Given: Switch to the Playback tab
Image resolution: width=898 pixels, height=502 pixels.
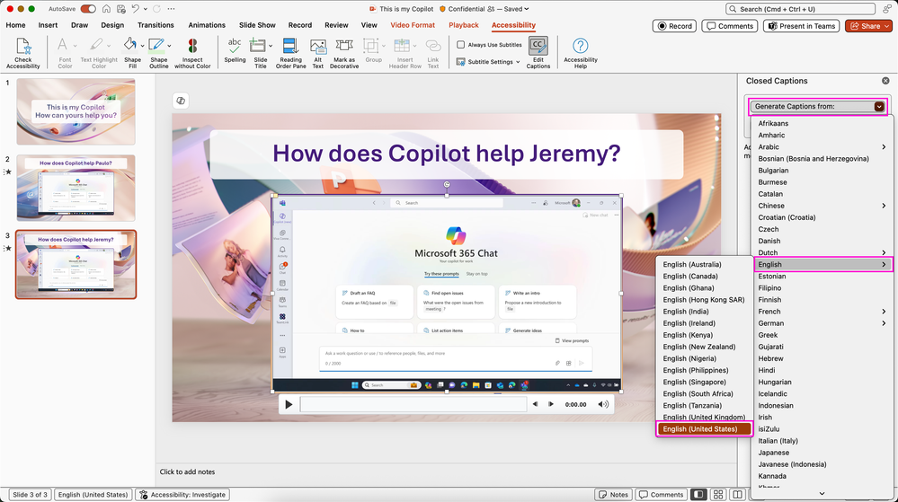Looking at the screenshot, I should click(464, 25).
